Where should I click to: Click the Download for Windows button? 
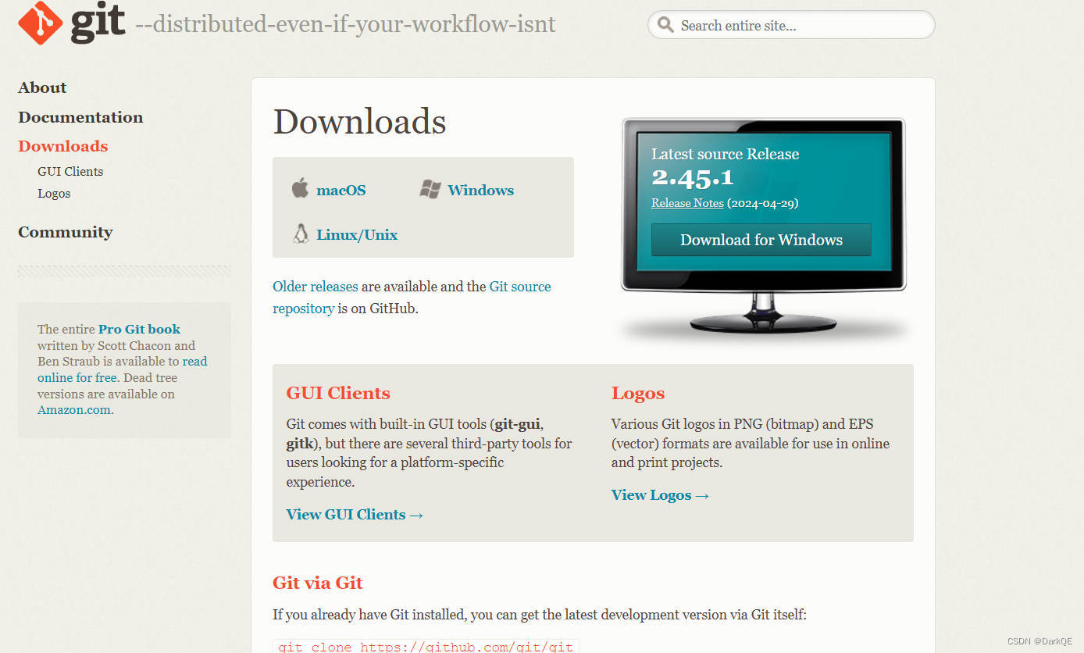coord(761,240)
